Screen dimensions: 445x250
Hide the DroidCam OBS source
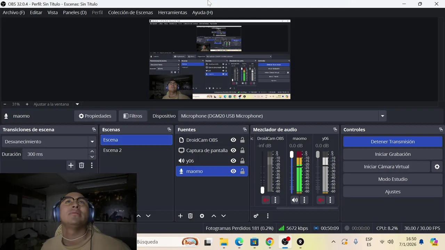[233, 140]
